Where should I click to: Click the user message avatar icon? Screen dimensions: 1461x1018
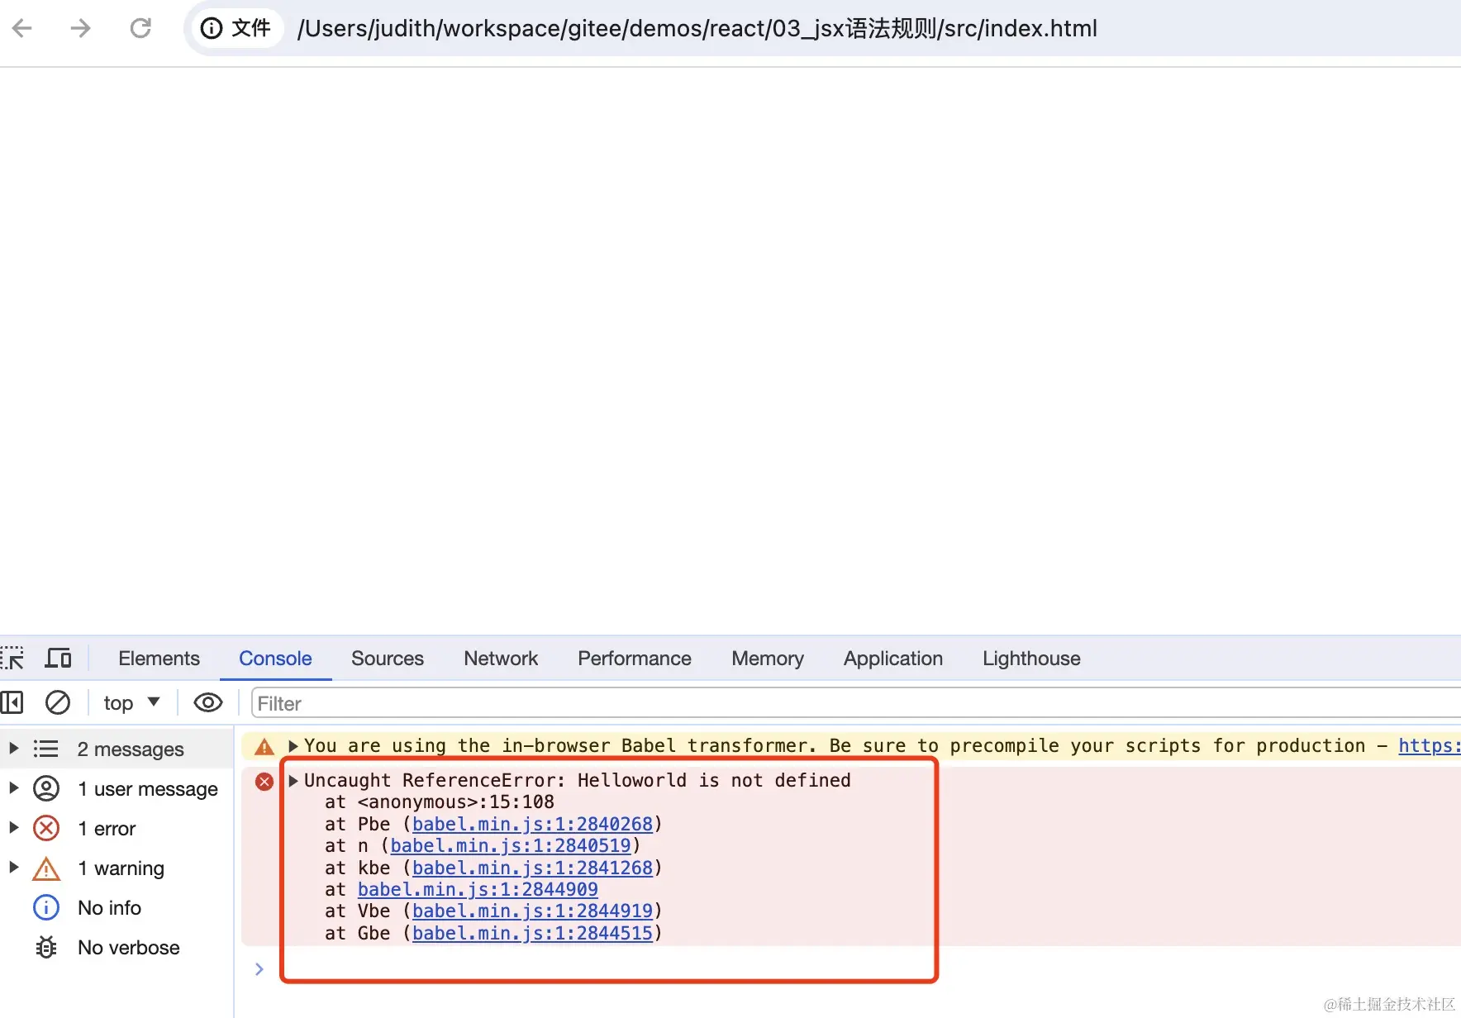click(x=46, y=788)
